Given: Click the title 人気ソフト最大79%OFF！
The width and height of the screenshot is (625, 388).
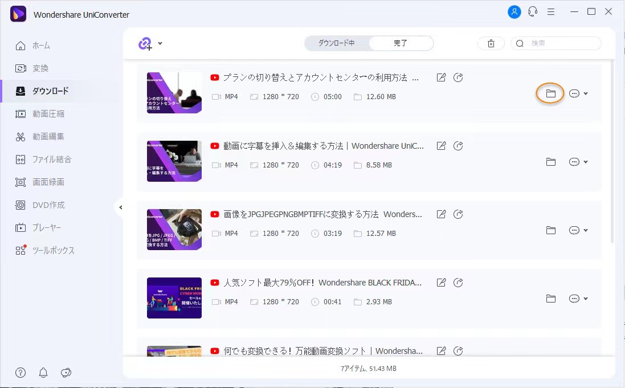Looking at the screenshot, I should 269,283.
